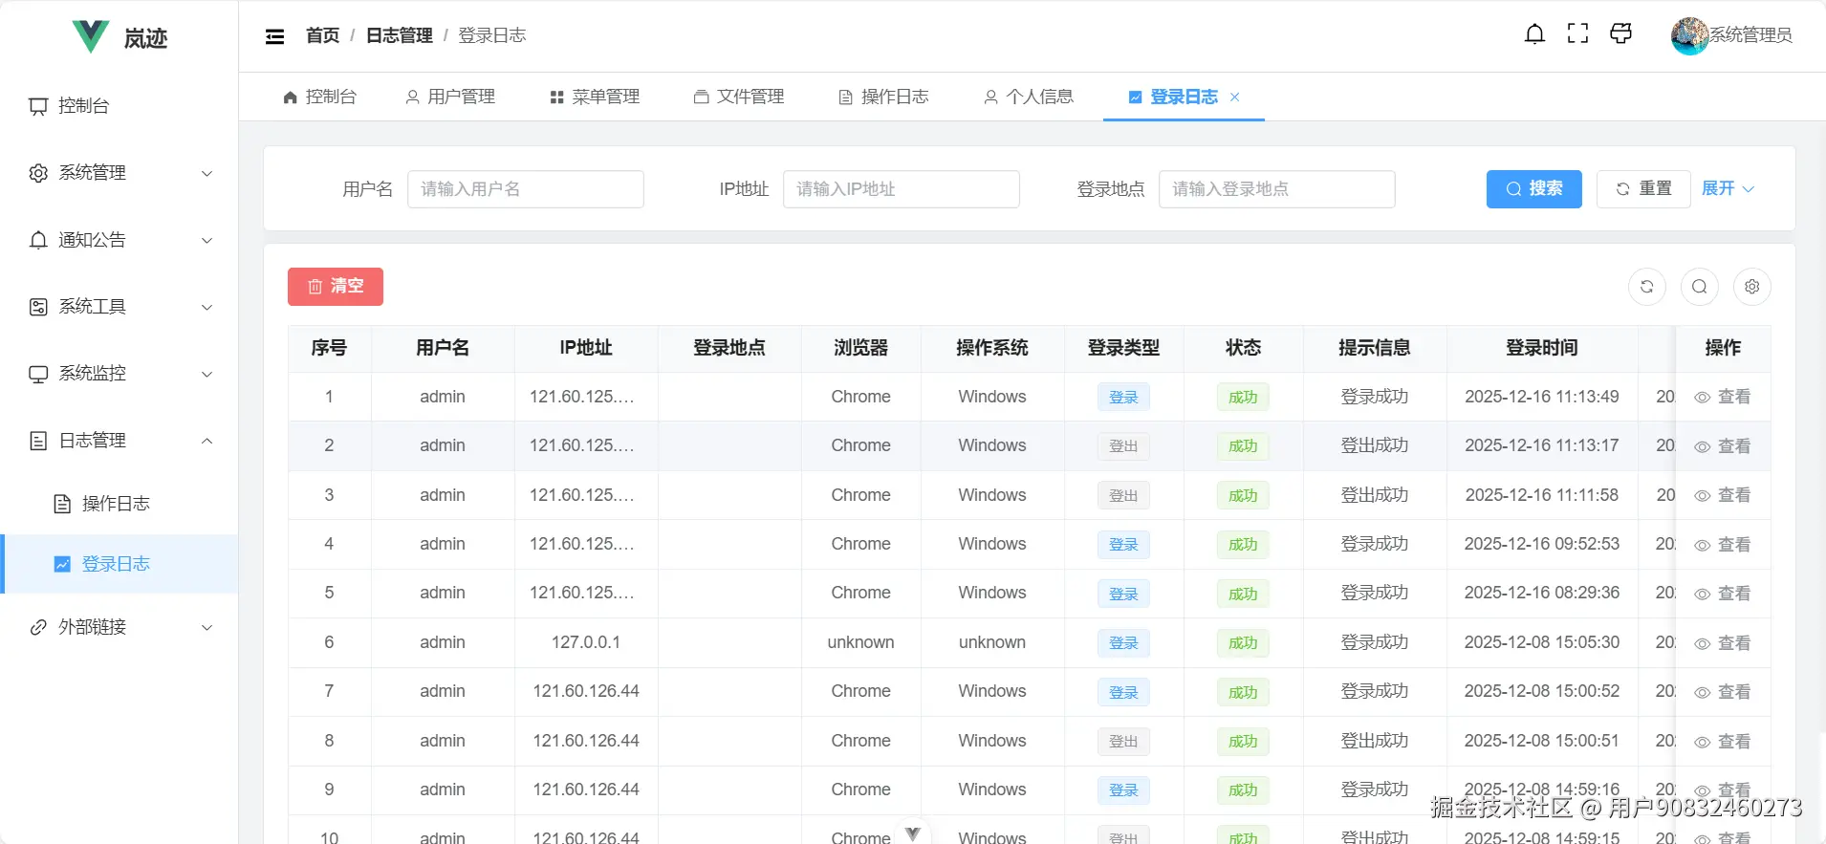Hide search area using magnifier circle icon

coord(1699,287)
